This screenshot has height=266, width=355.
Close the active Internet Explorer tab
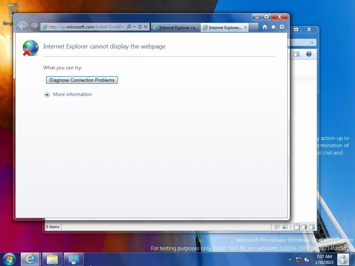click(245, 27)
